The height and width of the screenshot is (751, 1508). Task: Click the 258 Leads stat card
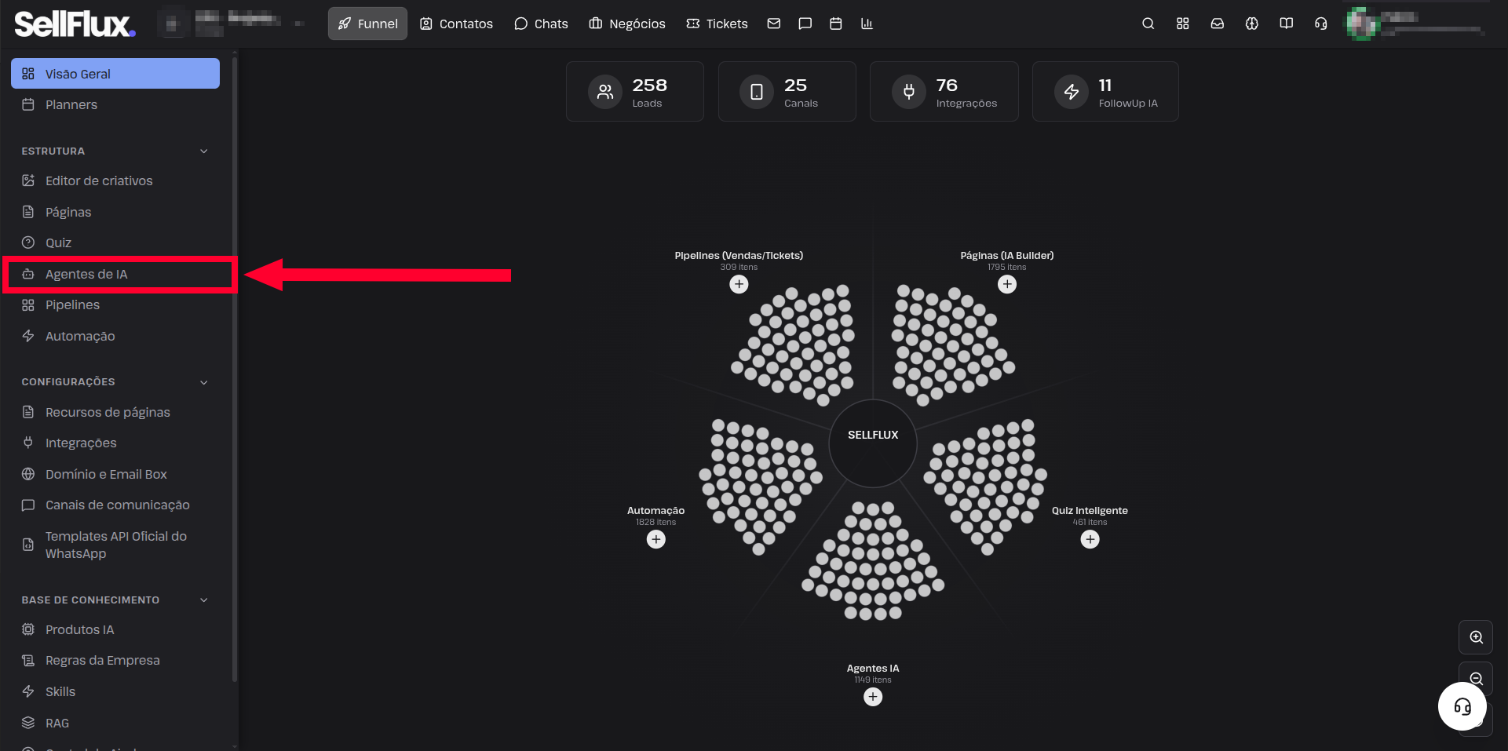(x=635, y=92)
